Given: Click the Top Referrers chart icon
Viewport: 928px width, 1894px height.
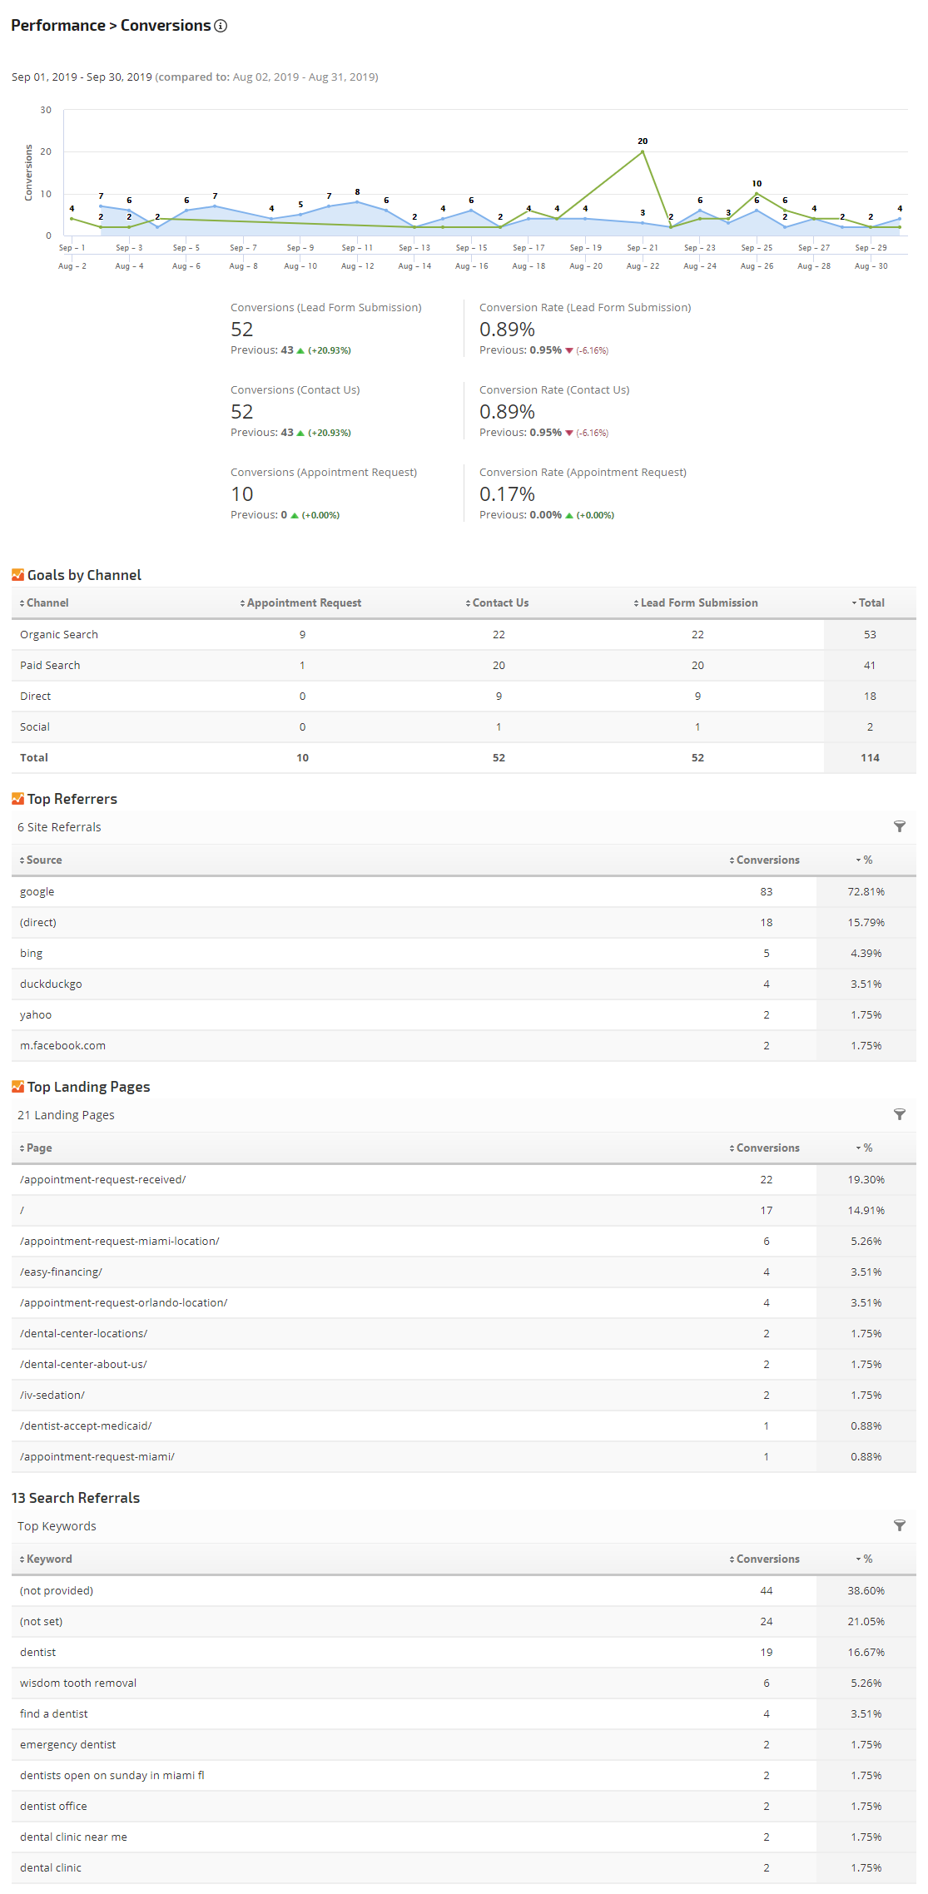Looking at the screenshot, I should pyautogui.click(x=17, y=799).
